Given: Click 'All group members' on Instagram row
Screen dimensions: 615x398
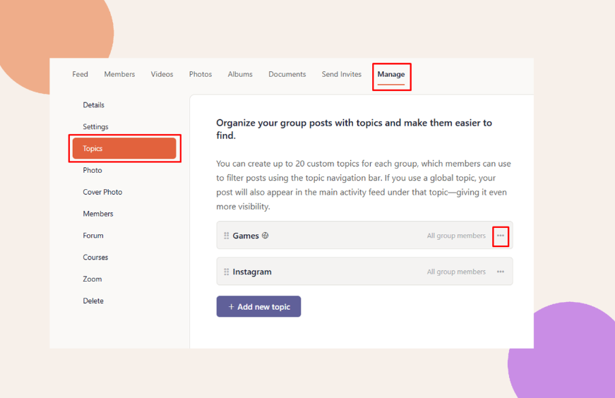Looking at the screenshot, I should click(x=456, y=272).
